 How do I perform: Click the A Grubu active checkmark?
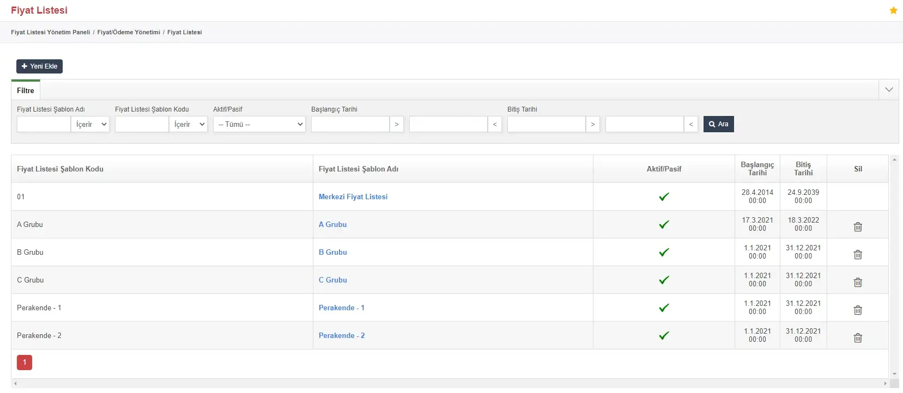664,225
